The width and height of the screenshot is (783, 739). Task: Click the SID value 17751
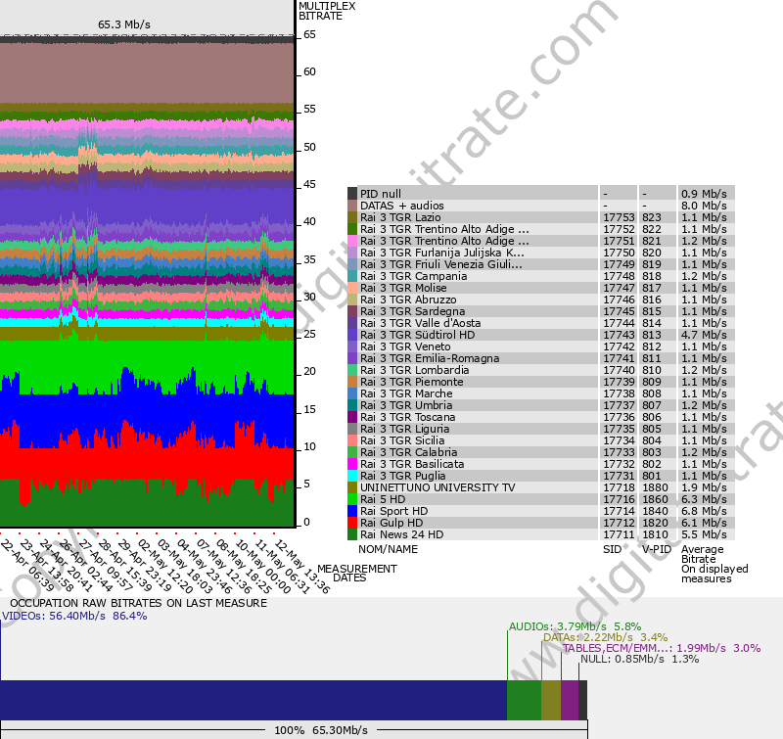click(x=619, y=241)
